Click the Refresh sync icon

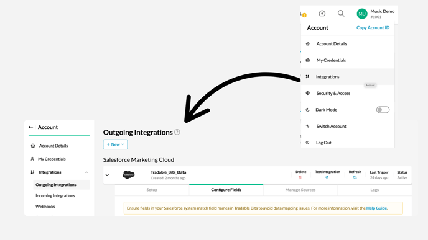coord(355,177)
